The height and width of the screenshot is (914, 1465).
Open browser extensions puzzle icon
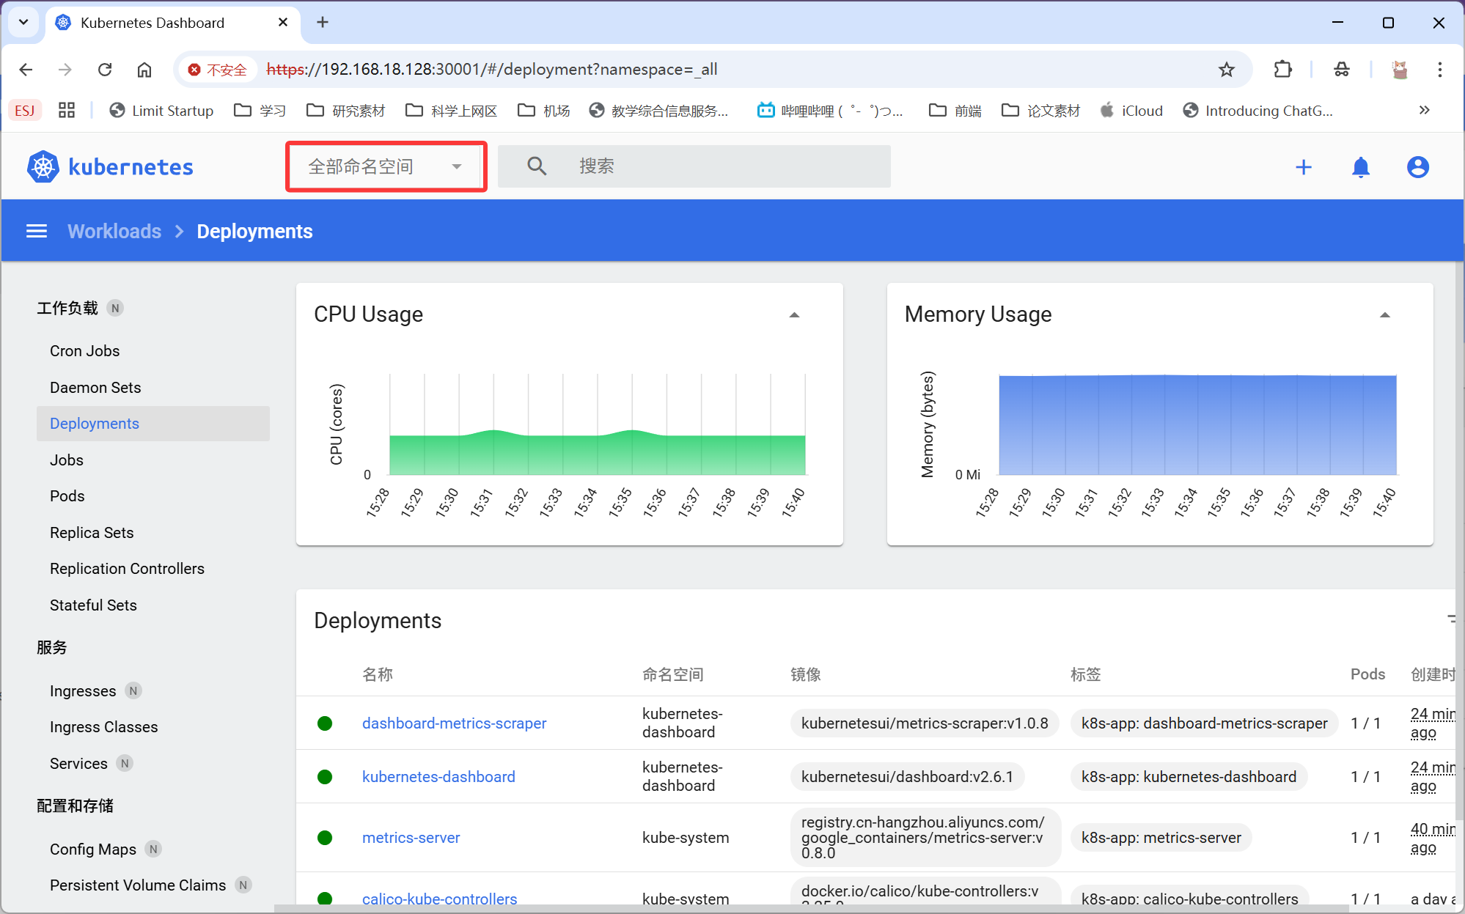(x=1282, y=70)
